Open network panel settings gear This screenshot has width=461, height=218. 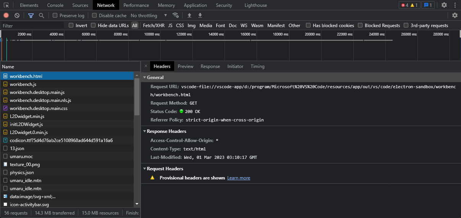(x=455, y=15)
